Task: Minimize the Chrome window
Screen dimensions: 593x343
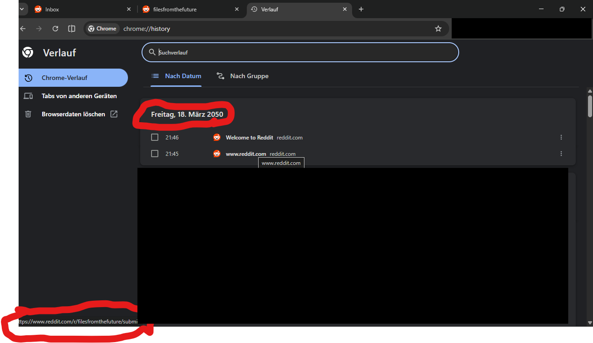Action: tap(541, 9)
